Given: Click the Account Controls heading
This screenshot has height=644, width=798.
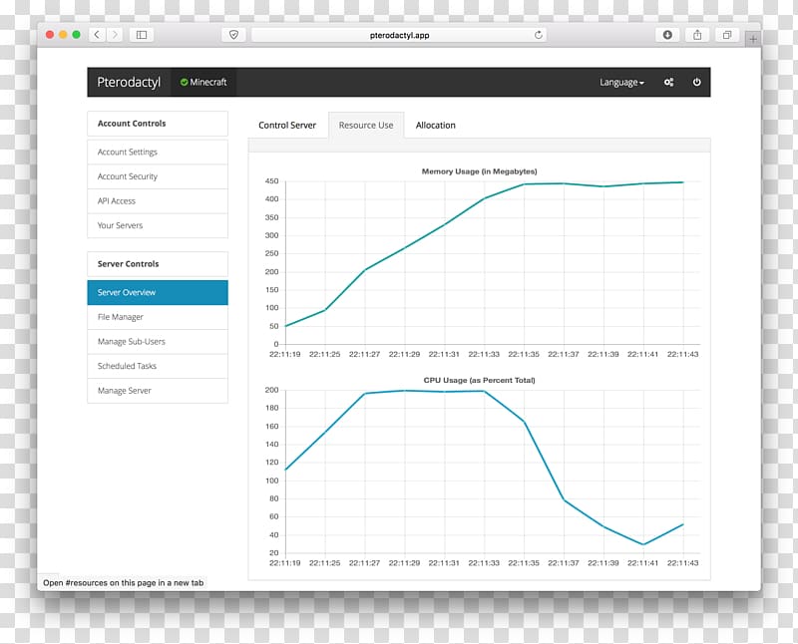Looking at the screenshot, I should [x=132, y=124].
